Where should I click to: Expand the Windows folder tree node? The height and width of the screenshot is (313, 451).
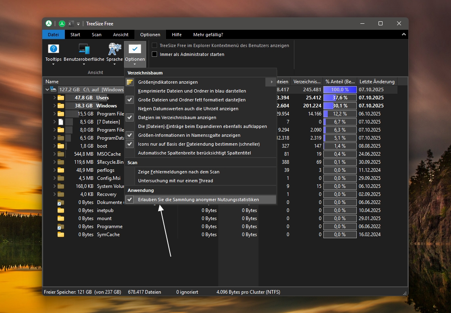[54, 106]
